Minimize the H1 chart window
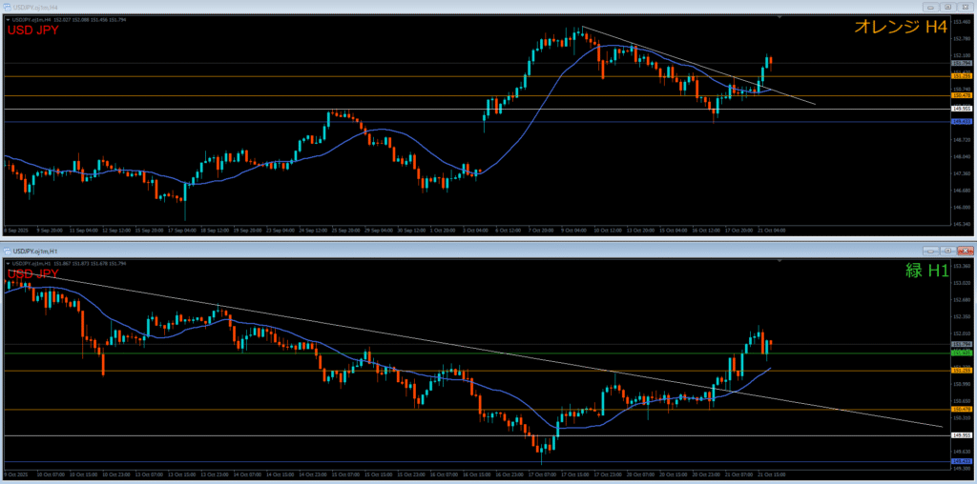 coord(931,251)
